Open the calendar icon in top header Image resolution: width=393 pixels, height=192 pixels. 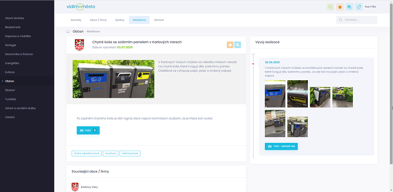pyautogui.click(x=349, y=7)
